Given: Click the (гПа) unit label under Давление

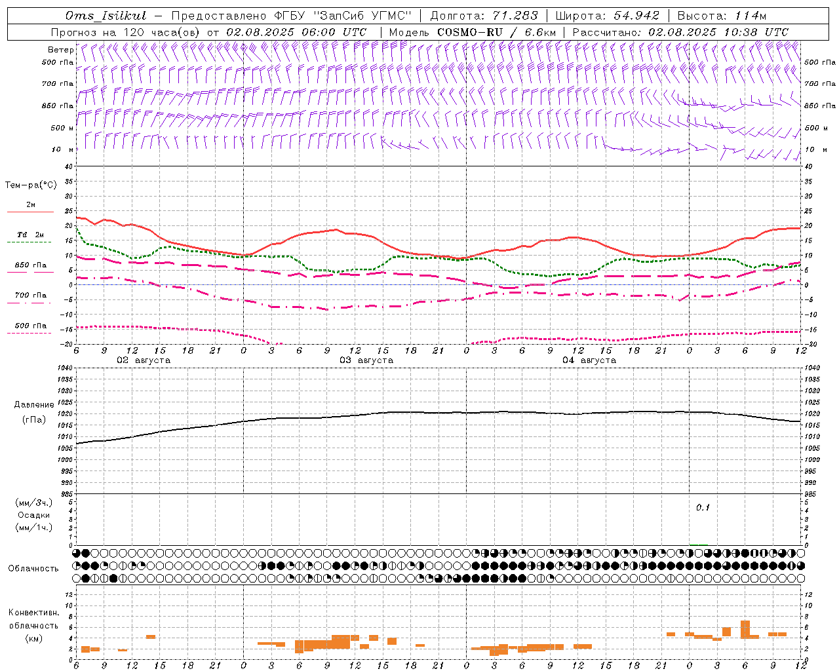Looking at the screenshot, I should click(x=34, y=420).
